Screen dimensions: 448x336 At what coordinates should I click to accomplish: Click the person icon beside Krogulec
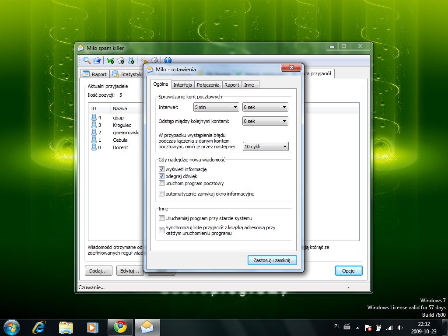click(94, 125)
